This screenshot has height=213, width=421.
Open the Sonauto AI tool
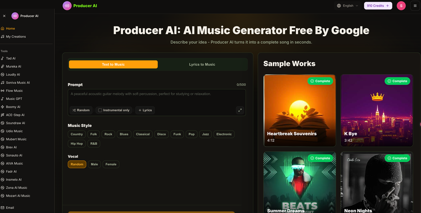click(14, 155)
